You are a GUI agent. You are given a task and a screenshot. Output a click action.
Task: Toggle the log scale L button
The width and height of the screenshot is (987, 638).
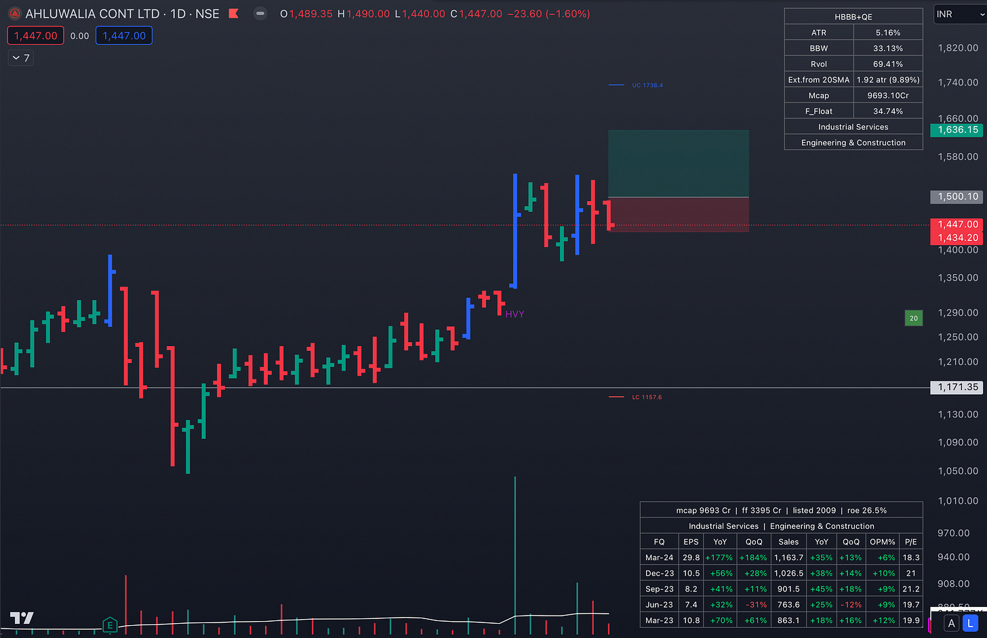click(x=970, y=623)
